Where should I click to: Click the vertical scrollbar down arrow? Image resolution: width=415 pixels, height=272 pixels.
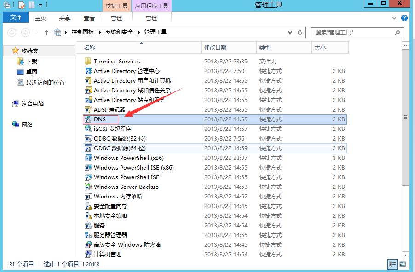click(x=405, y=255)
